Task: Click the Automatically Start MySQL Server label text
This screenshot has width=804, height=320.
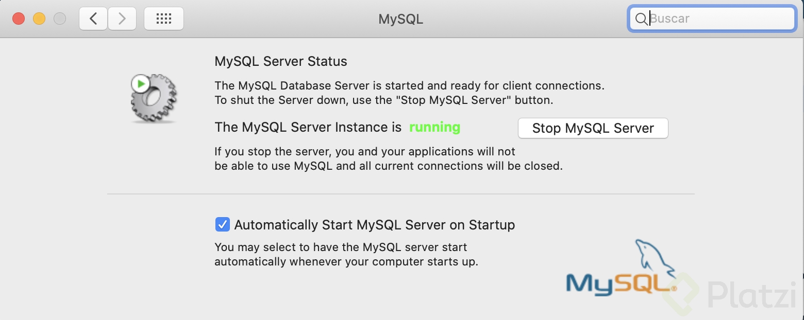Action: [375, 225]
